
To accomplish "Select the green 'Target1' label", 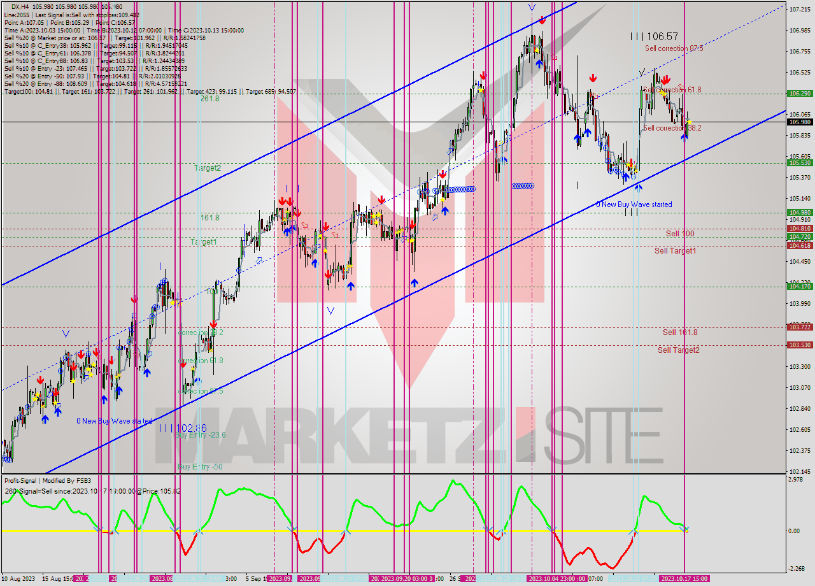I will 204,242.
